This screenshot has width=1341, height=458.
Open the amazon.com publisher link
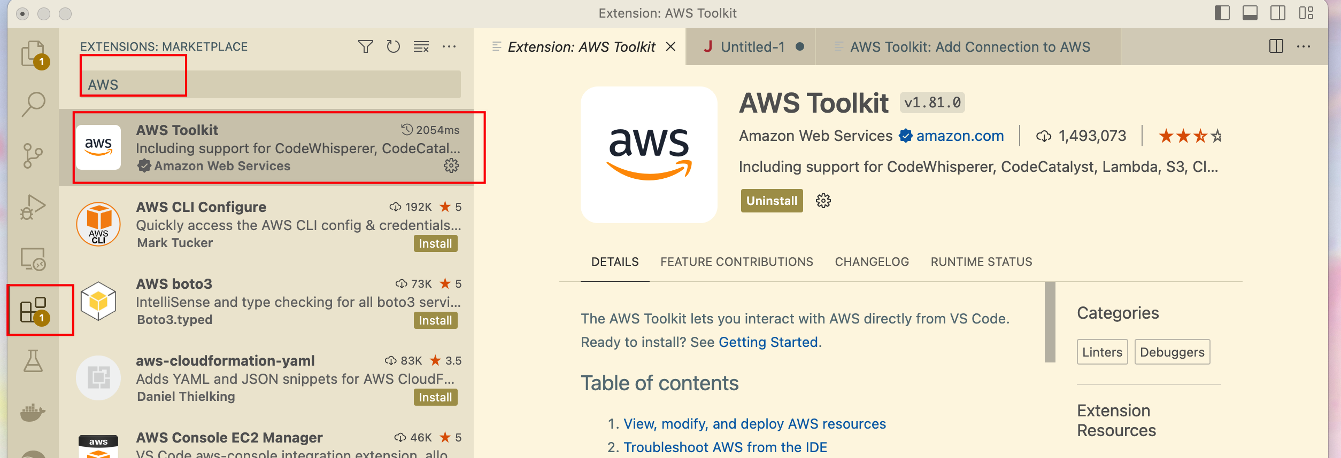[x=960, y=136]
